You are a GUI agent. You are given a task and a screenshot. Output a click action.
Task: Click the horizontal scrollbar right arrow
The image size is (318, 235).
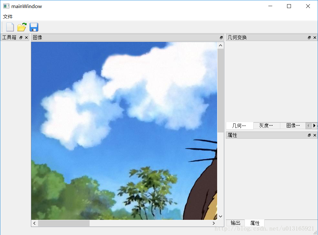[x=214, y=223]
